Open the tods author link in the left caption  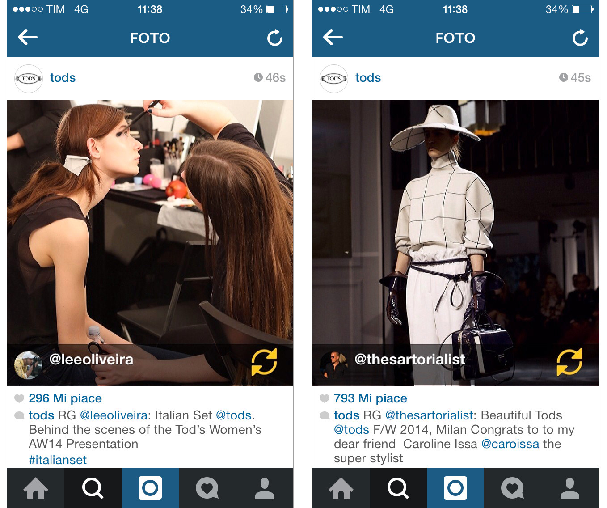coord(41,415)
